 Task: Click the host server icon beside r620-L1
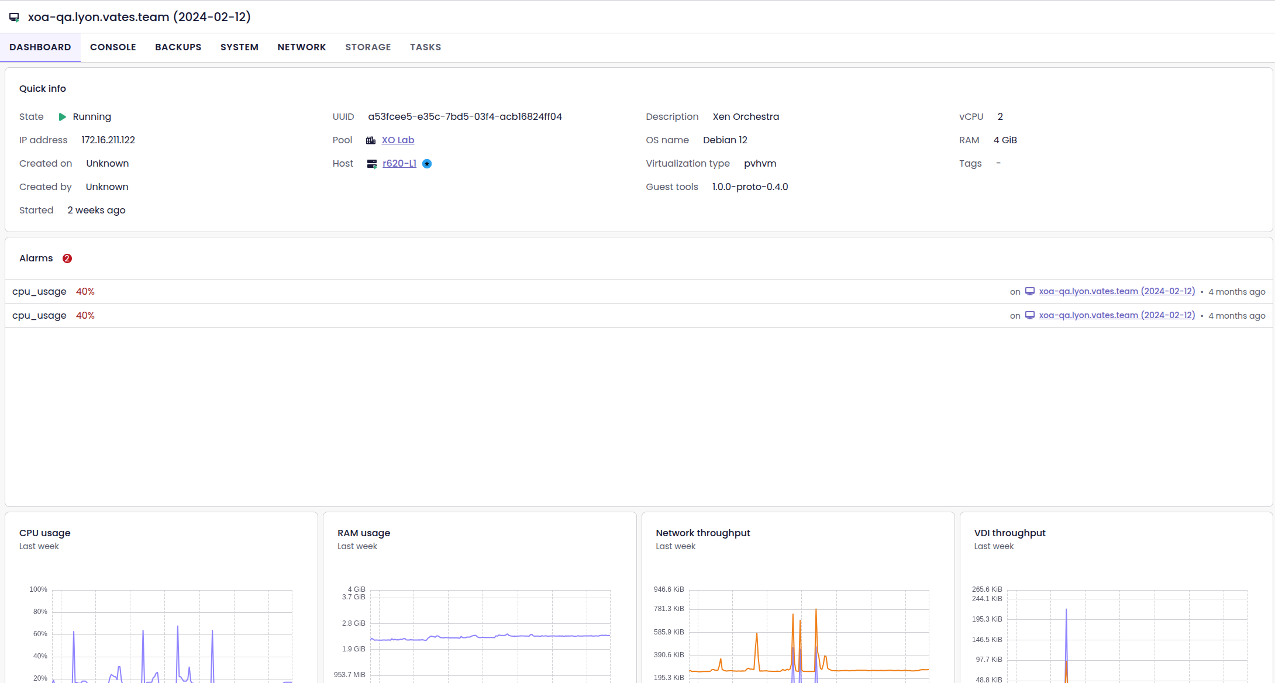(372, 164)
